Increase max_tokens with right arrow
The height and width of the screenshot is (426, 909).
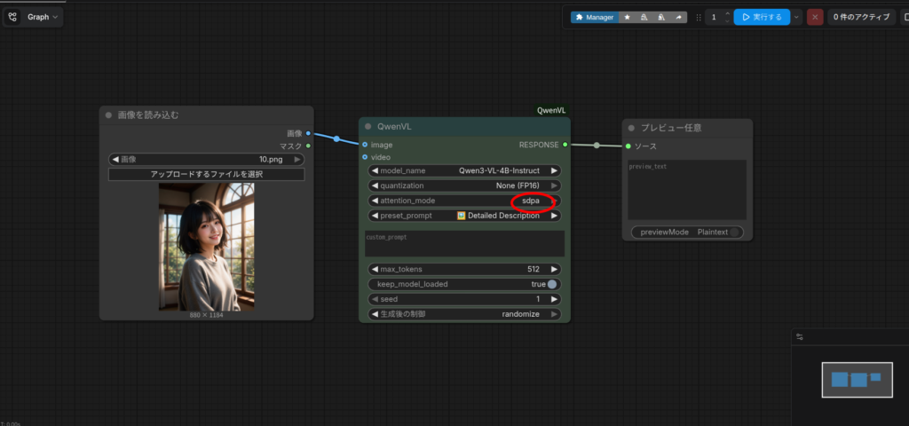tap(555, 269)
